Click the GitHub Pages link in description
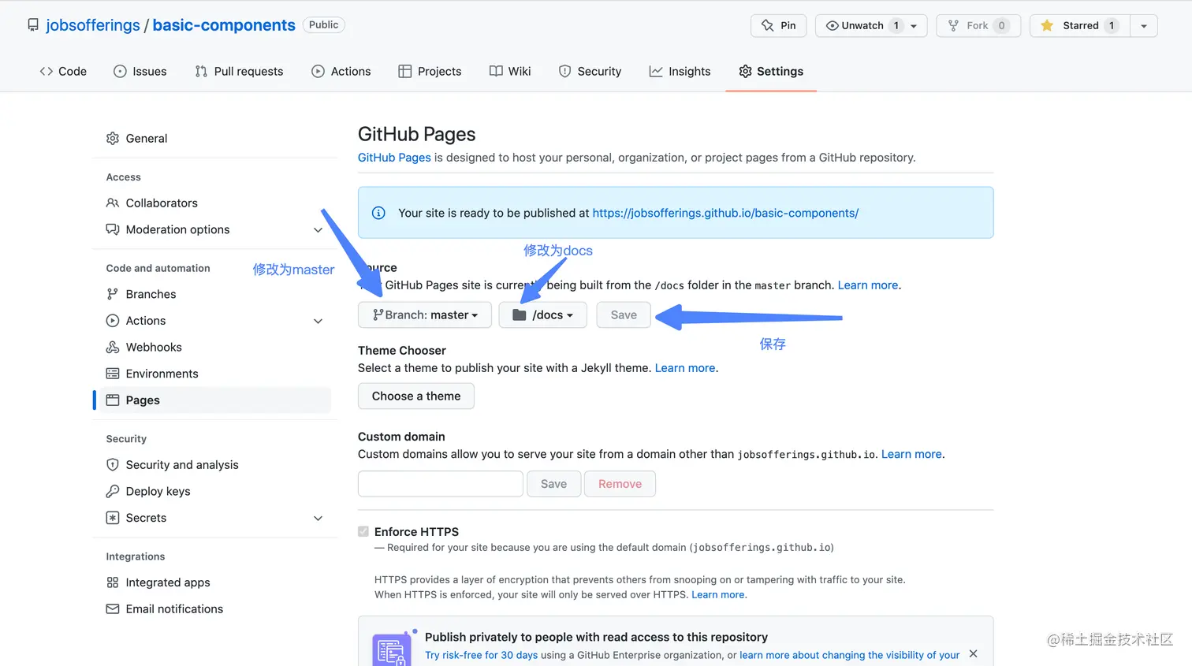 click(394, 158)
